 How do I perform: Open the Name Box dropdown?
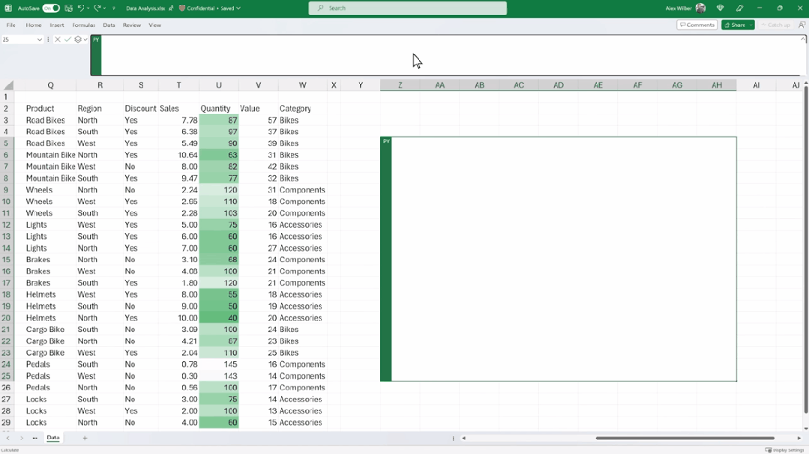39,40
